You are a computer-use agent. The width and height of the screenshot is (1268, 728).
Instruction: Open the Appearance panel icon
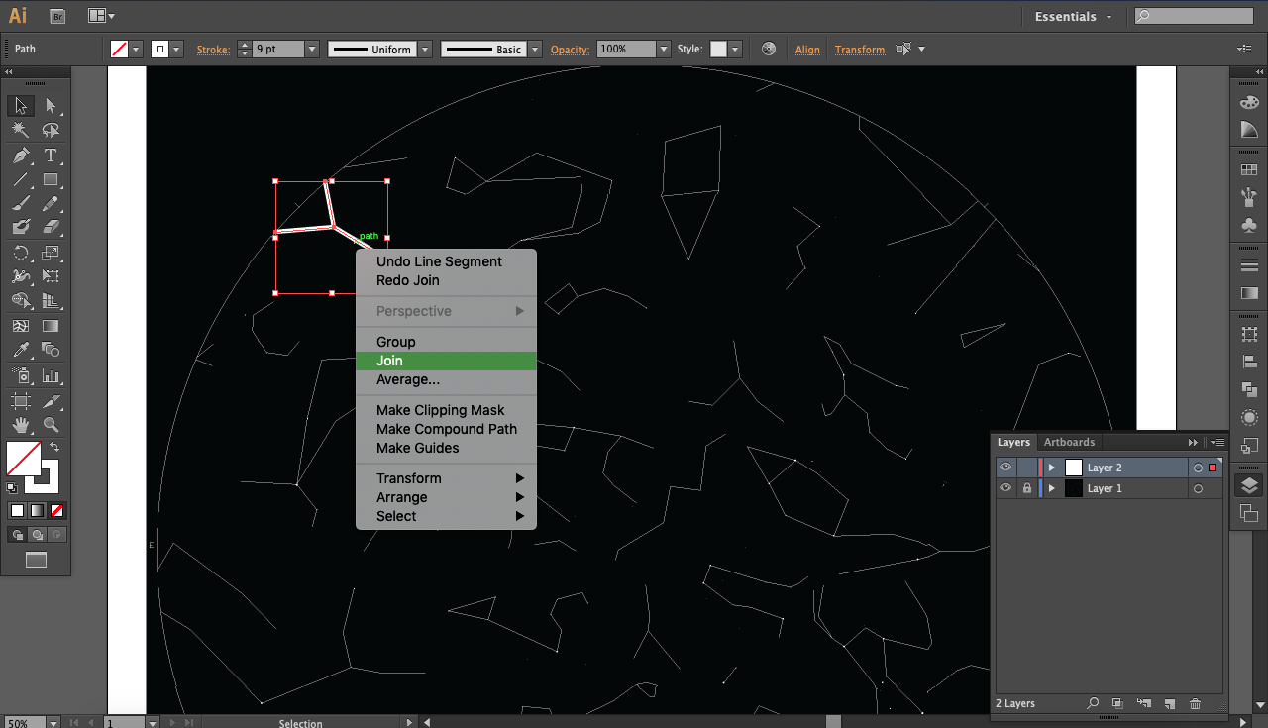(x=1249, y=417)
